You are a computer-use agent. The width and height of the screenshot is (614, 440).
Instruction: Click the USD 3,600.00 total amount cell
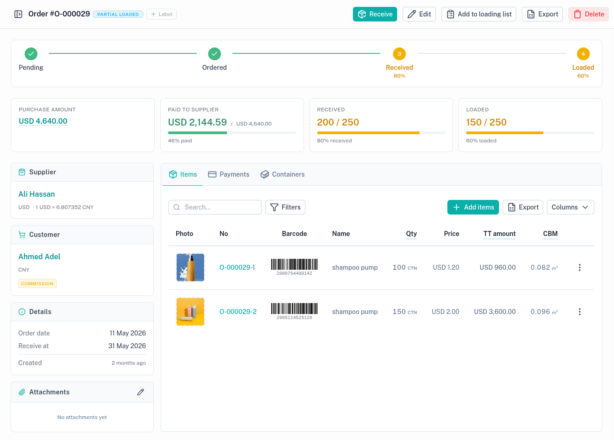(495, 312)
